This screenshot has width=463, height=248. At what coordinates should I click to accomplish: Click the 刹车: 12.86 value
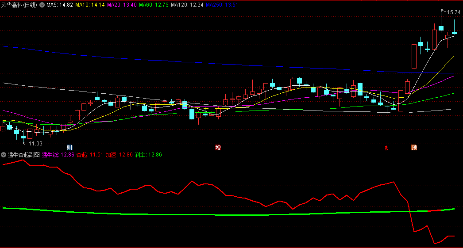pyautogui.click(x=148, y=155)
